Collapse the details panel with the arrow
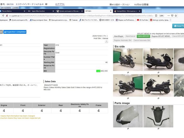This screenshot has width=184, height=138. point(106,41)
